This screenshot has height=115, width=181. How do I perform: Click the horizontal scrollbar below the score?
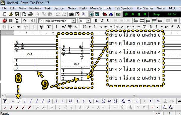point(91,95)
